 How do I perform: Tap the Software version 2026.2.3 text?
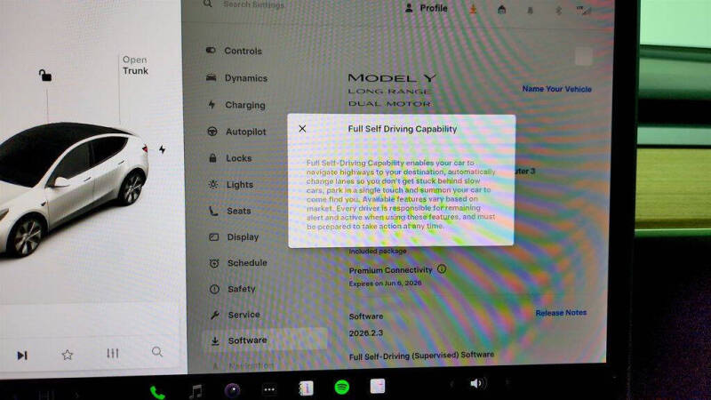click(x=366, y=332)
